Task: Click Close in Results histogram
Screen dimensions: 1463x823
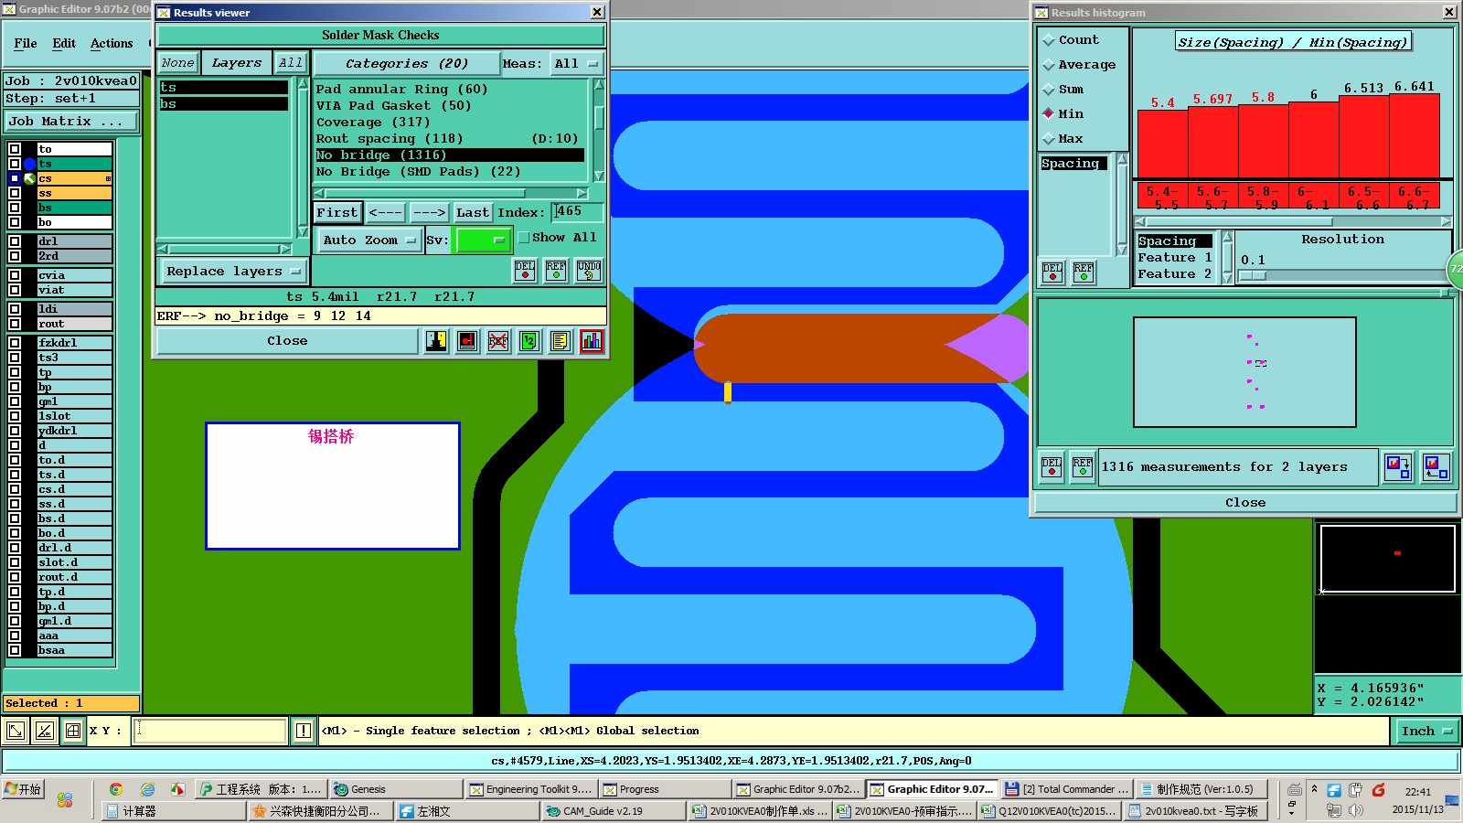Action: tap(1245, 503)
